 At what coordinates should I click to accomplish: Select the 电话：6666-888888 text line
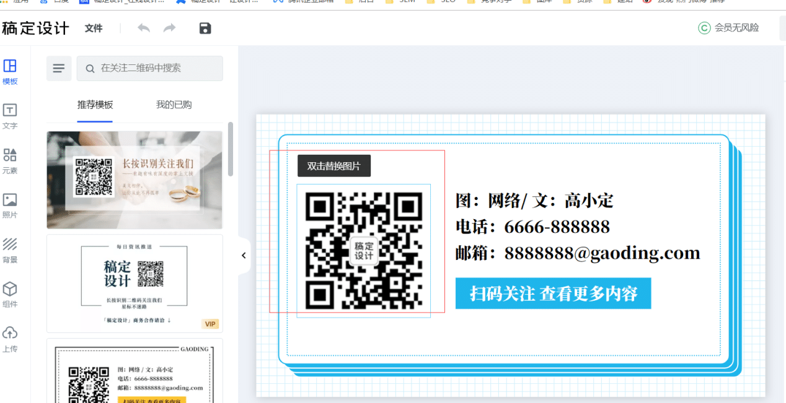coord(533,227)
